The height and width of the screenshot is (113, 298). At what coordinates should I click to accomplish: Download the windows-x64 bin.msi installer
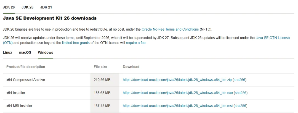pyautogui.click(x=177, y=106)
